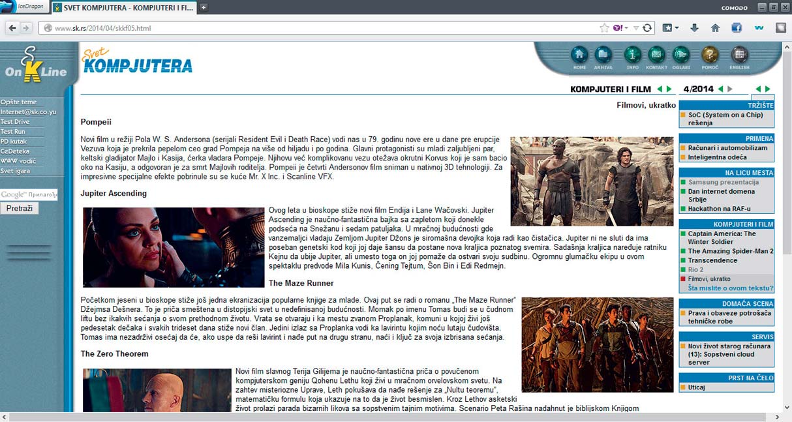Open Računari i automobilizam link
Screen dimensions: 792x422
pyautogui.click(x=727, y=148)
